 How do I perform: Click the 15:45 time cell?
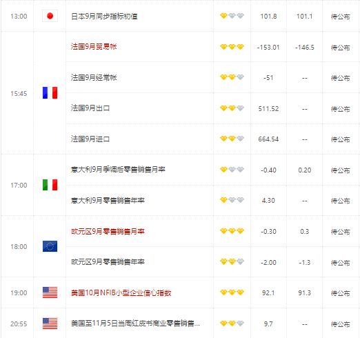(x=19, y=94)
